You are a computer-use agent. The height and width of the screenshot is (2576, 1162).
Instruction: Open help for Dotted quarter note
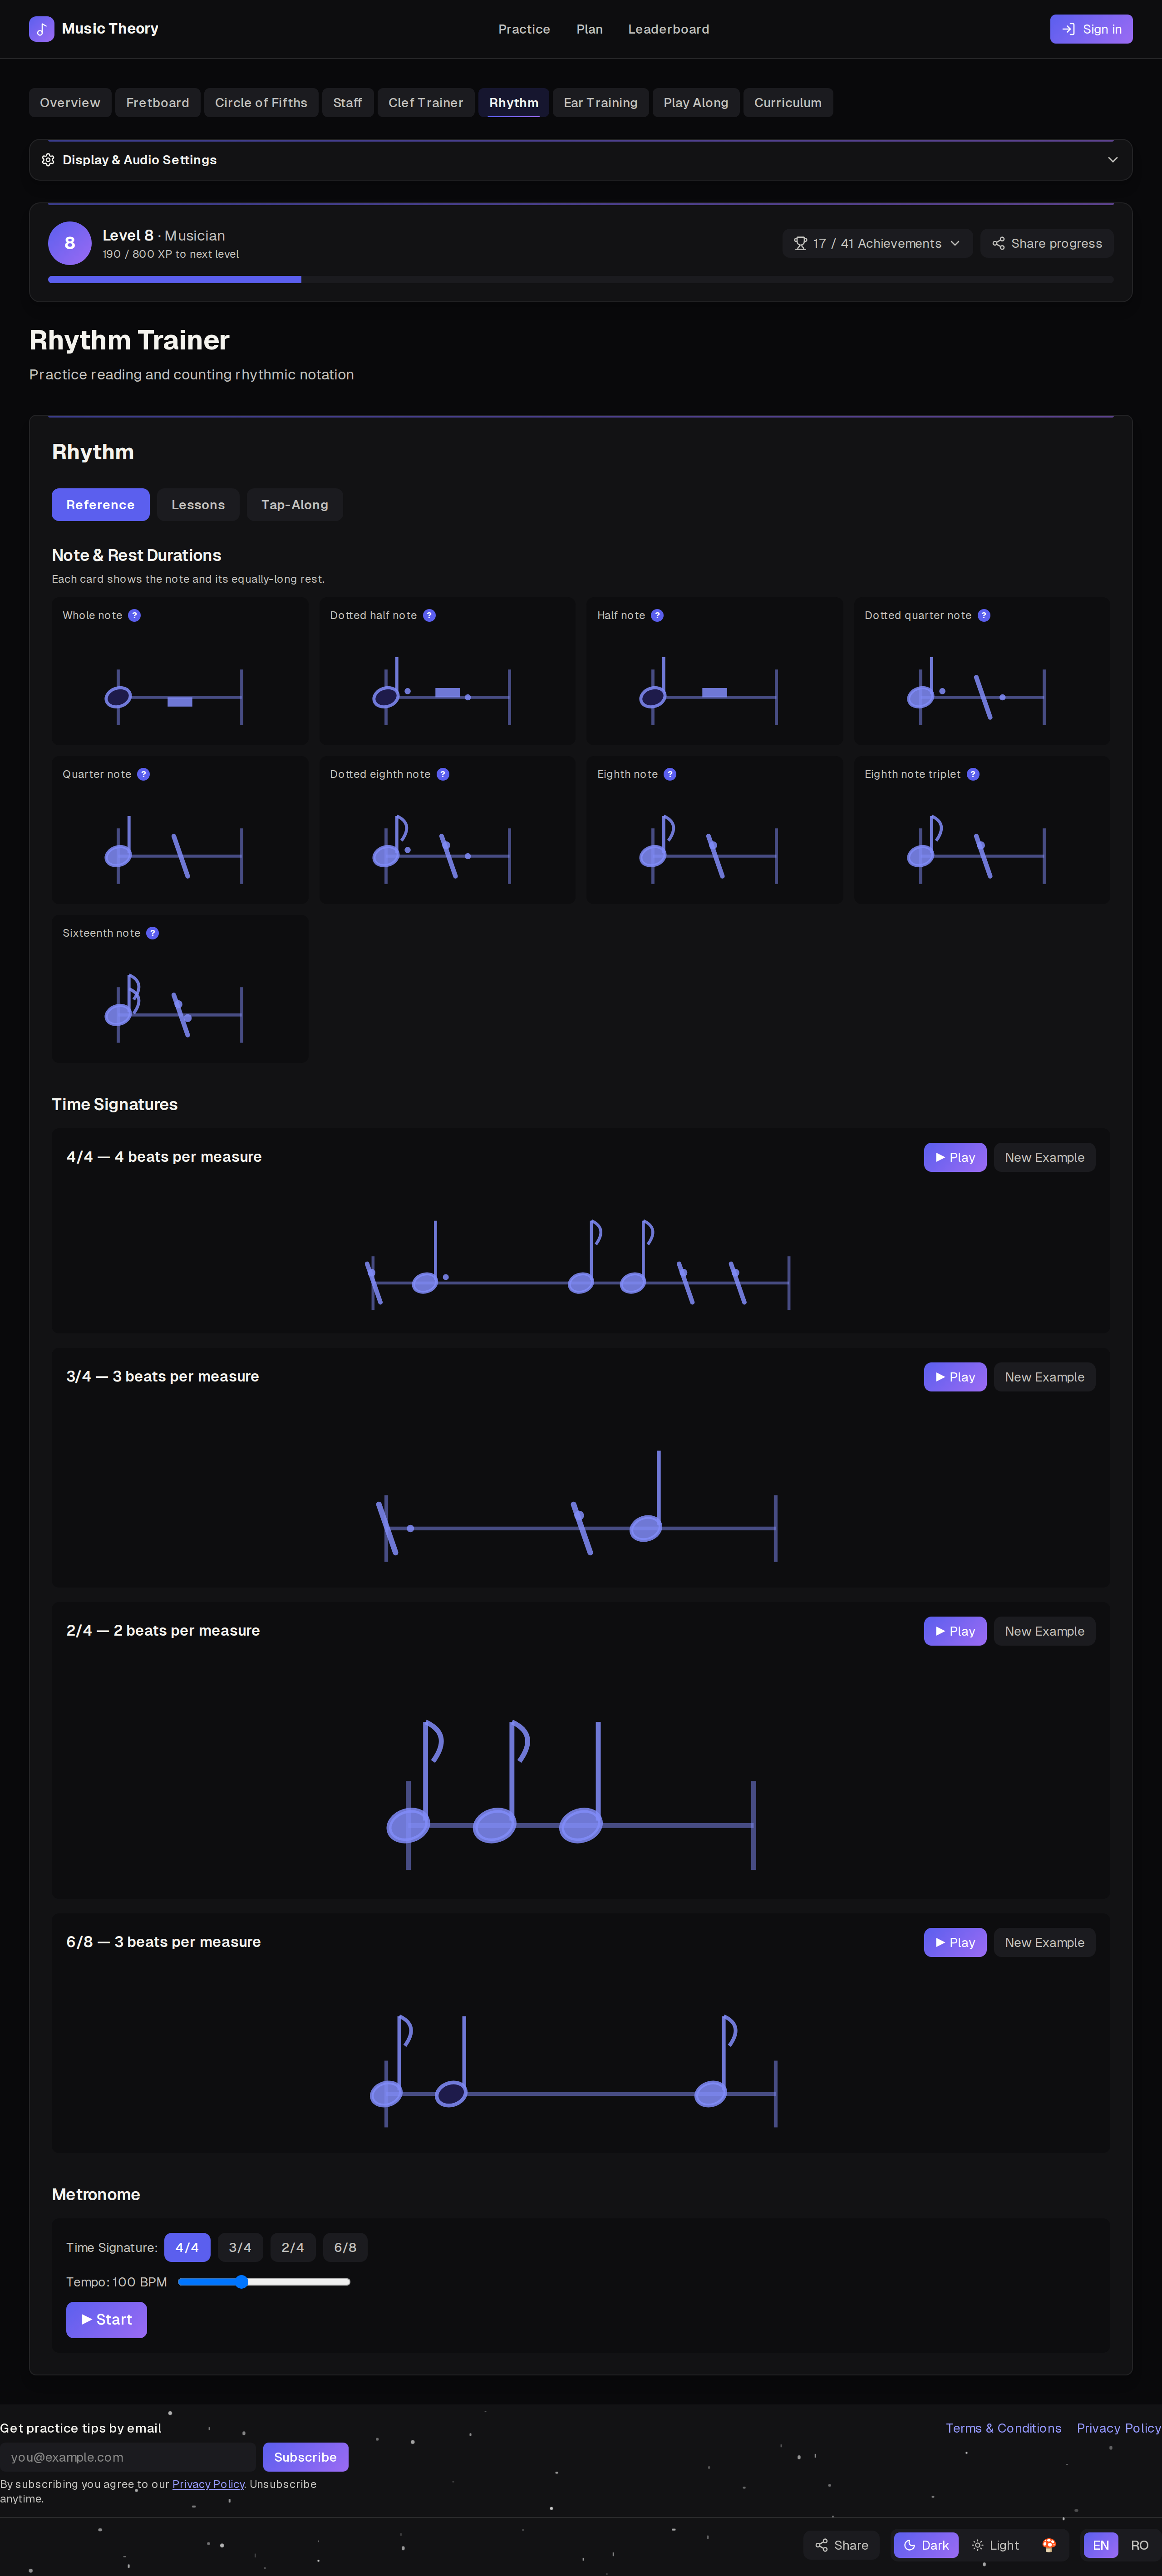(984, 615)
